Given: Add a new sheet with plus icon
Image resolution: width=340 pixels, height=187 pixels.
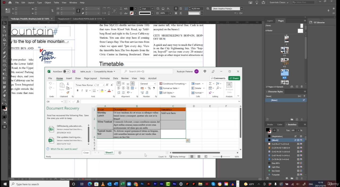Looking at the screenshot, I should 120,153.
